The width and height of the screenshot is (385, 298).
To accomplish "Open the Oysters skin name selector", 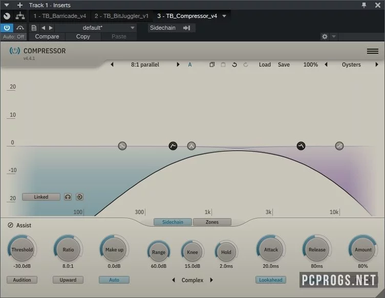I will (x=351, y=65).
